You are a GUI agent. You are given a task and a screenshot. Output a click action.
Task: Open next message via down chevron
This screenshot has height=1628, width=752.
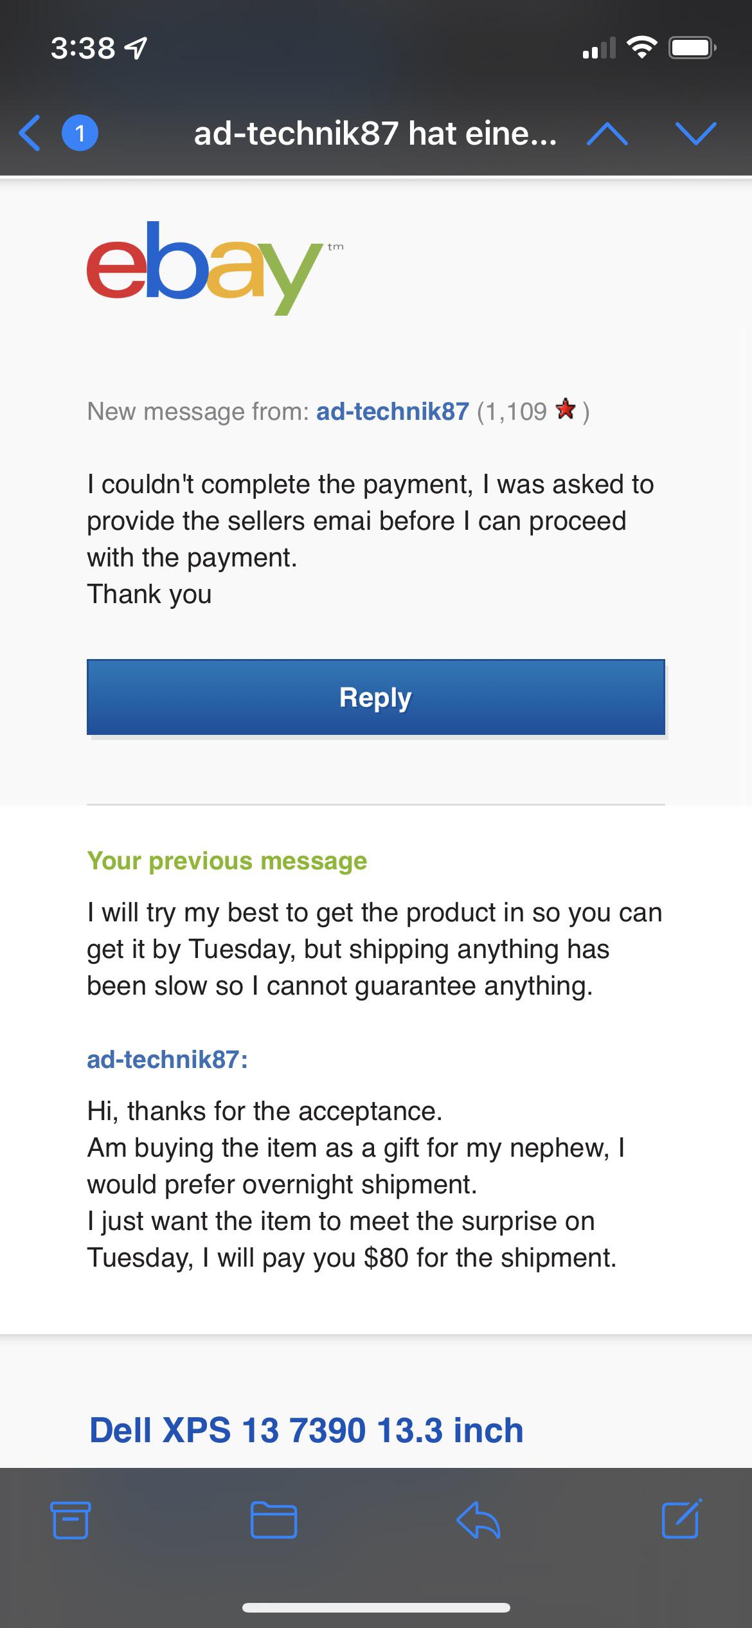click(696, 134)
